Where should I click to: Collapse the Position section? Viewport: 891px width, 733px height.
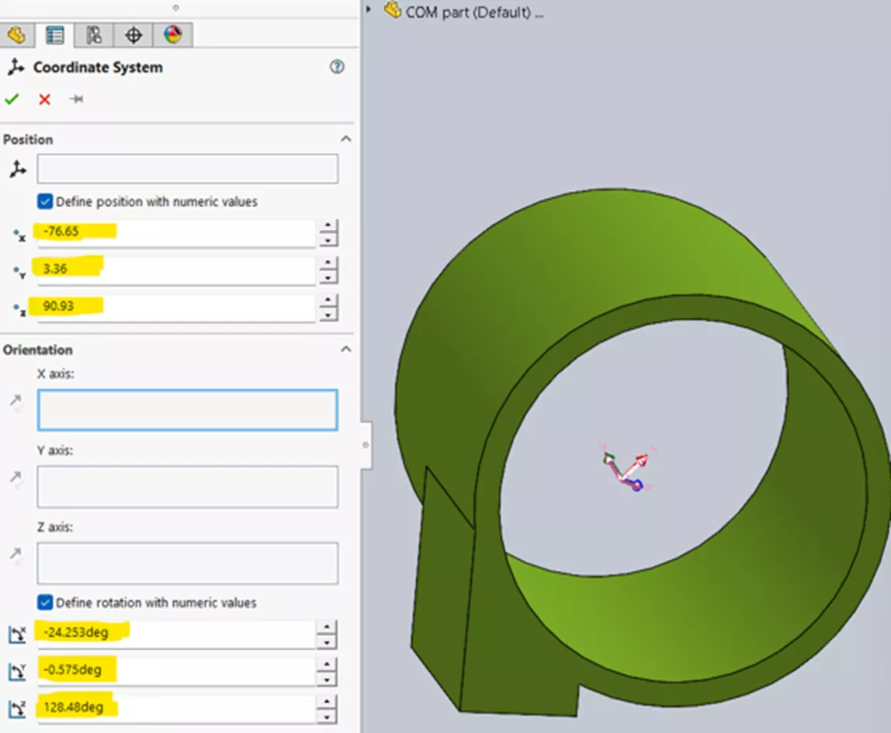[345, 139]
